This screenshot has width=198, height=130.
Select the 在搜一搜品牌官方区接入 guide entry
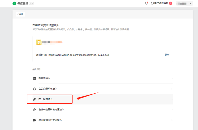(x=103, y=110)
